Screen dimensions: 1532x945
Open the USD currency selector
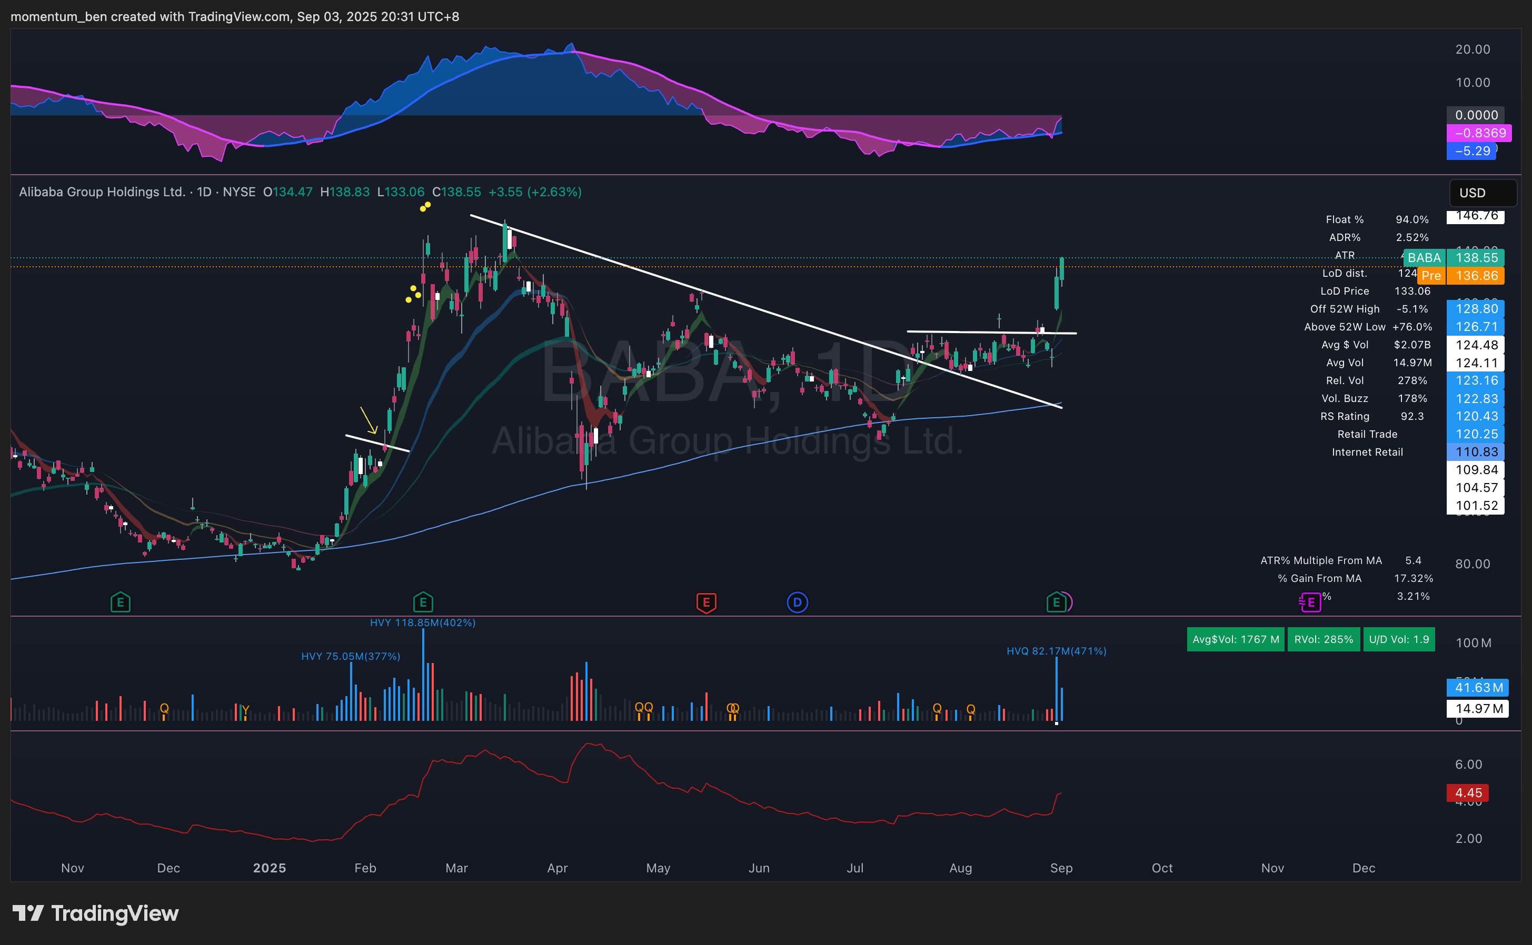pyautogui.click(x=1482, y=193)
